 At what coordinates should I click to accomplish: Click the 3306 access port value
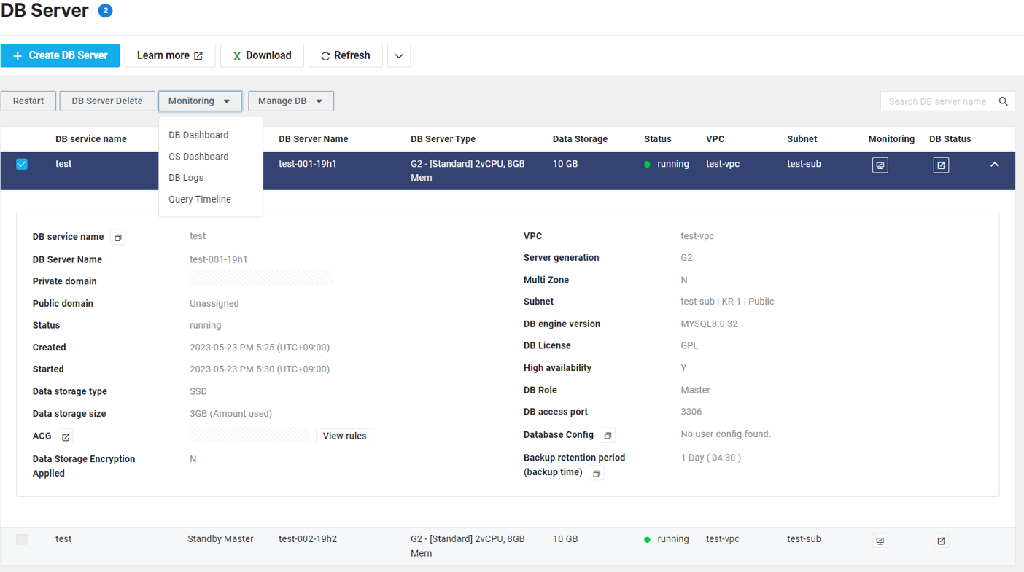691,412
